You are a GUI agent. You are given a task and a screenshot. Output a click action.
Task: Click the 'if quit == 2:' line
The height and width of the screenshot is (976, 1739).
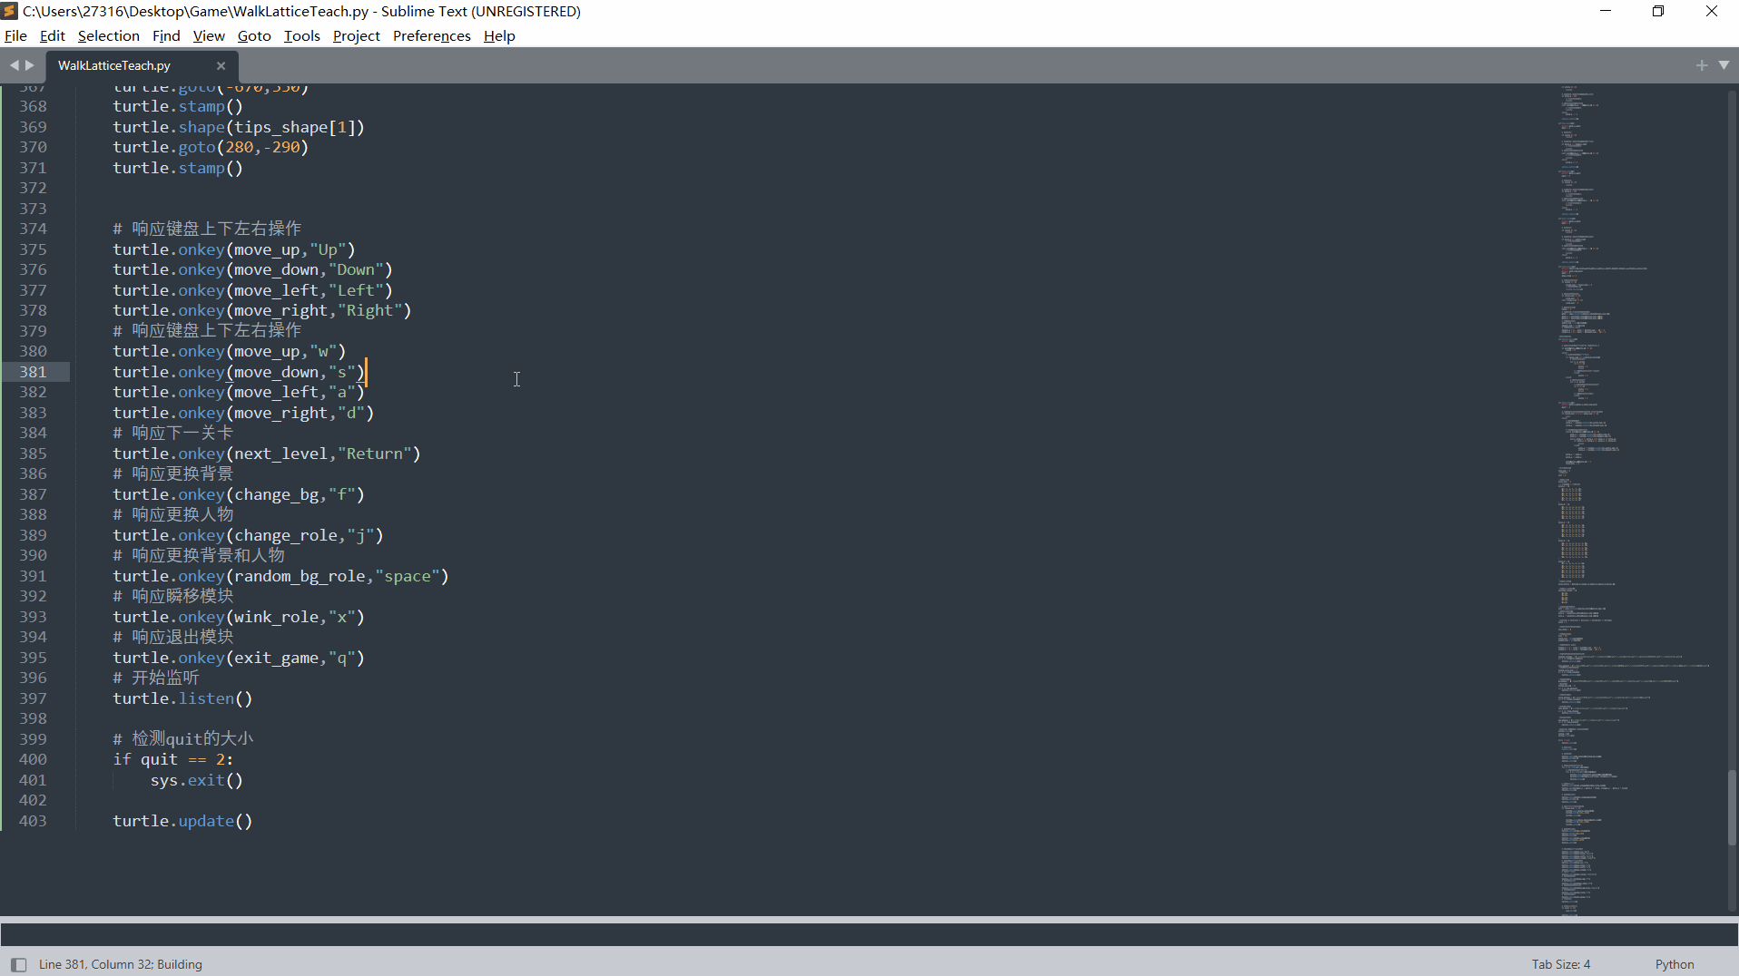click(x=173, y=759)
